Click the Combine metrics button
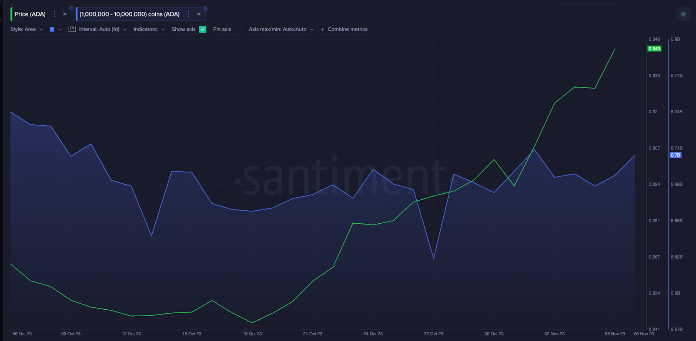The width and height of the screenshot is (696, 341). point(347,30)
